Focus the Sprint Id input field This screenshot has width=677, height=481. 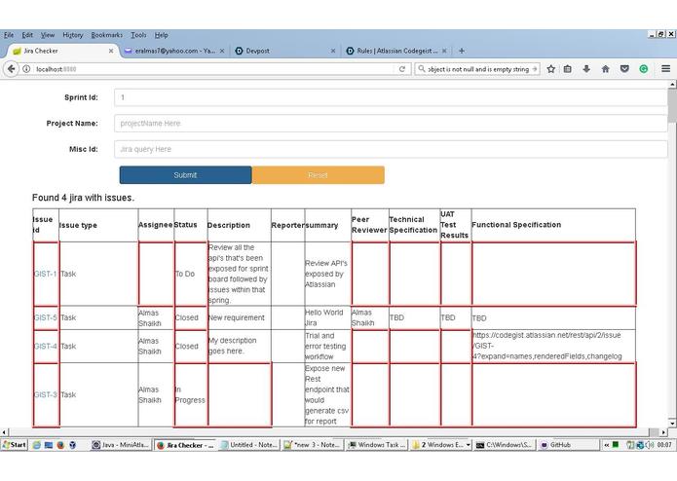point(391,97)
